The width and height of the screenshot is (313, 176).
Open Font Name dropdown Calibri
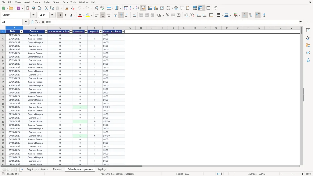[x=34, y=15]
